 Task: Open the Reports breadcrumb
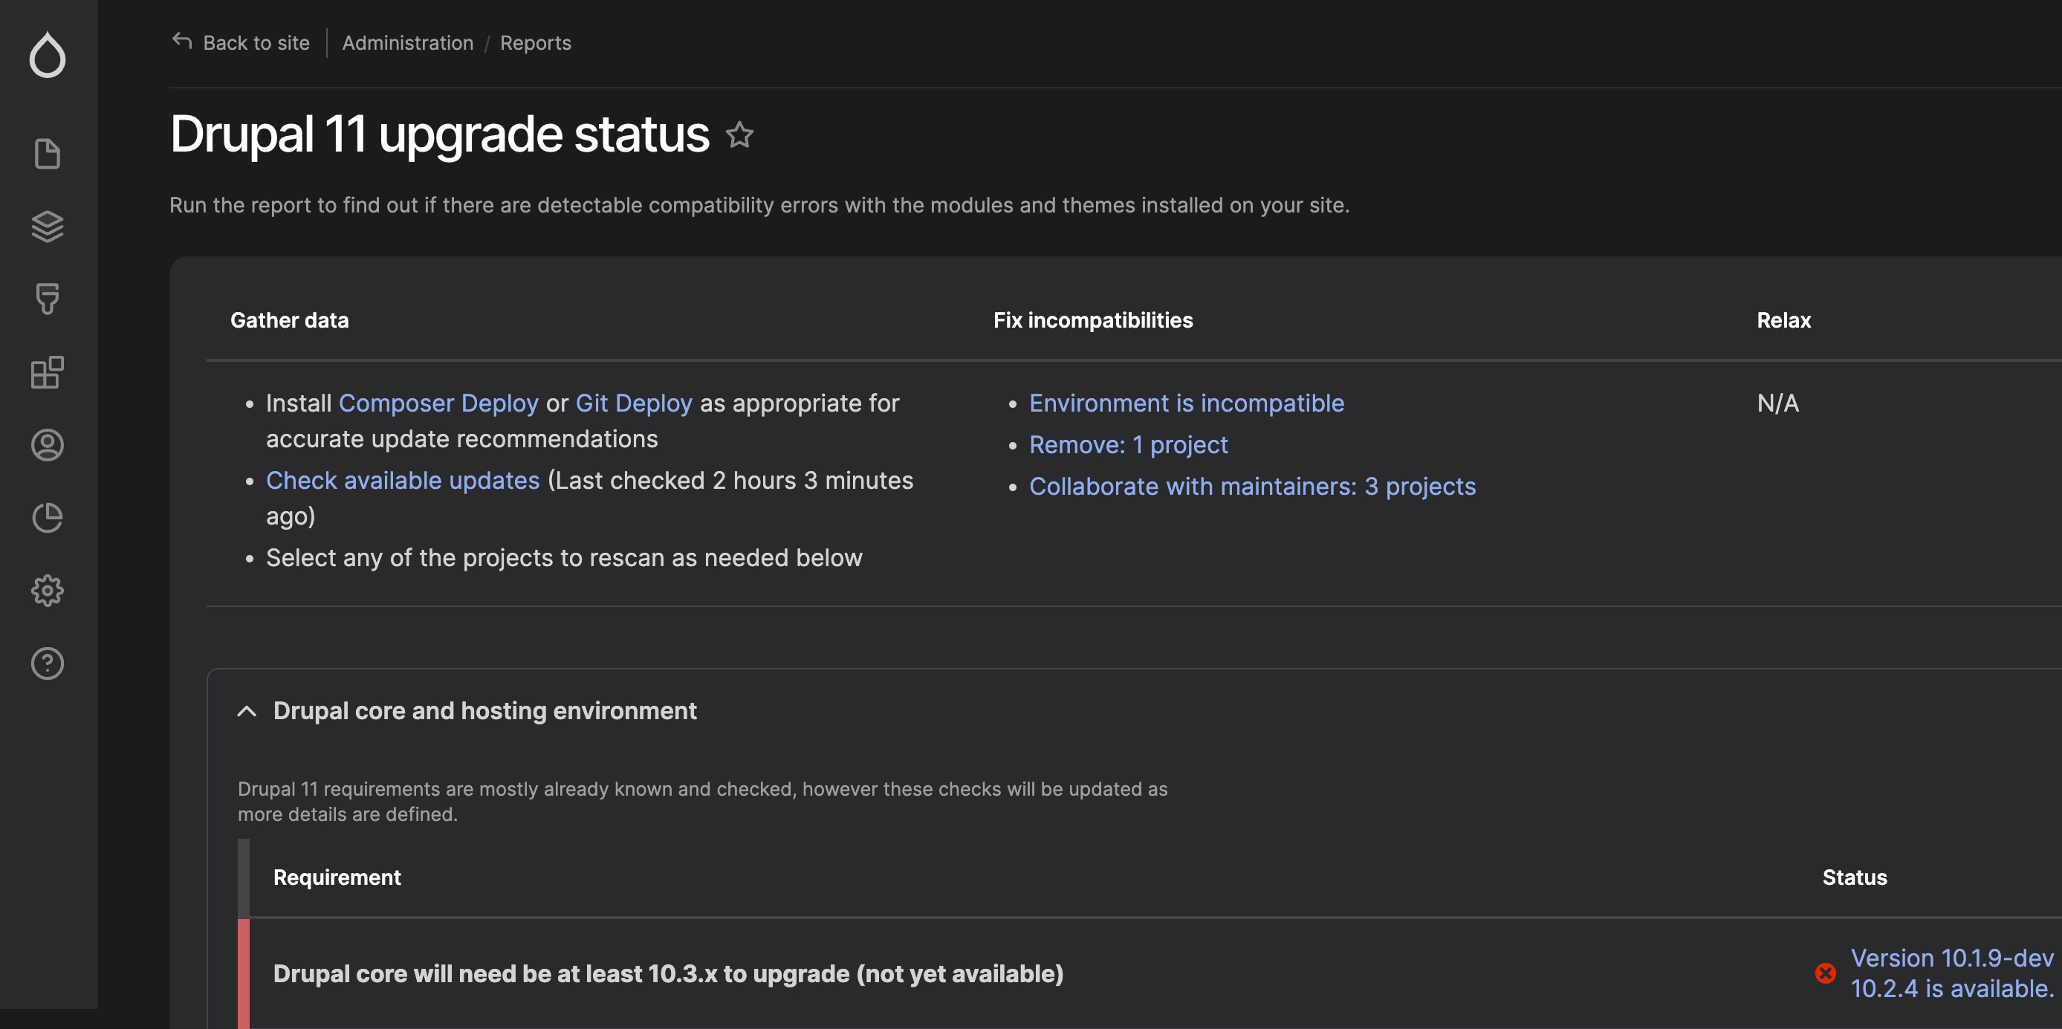click(x=536, y=42)
